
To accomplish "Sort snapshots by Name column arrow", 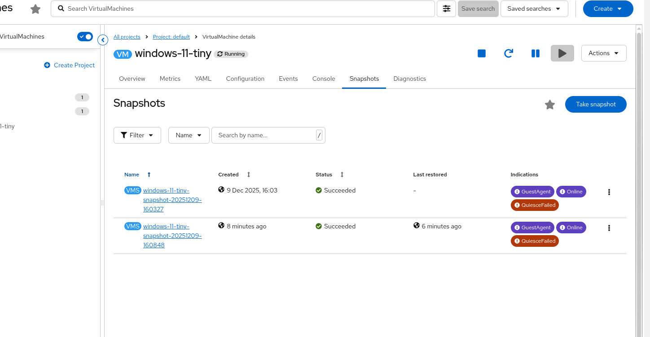I will click(x=149, y=175).
